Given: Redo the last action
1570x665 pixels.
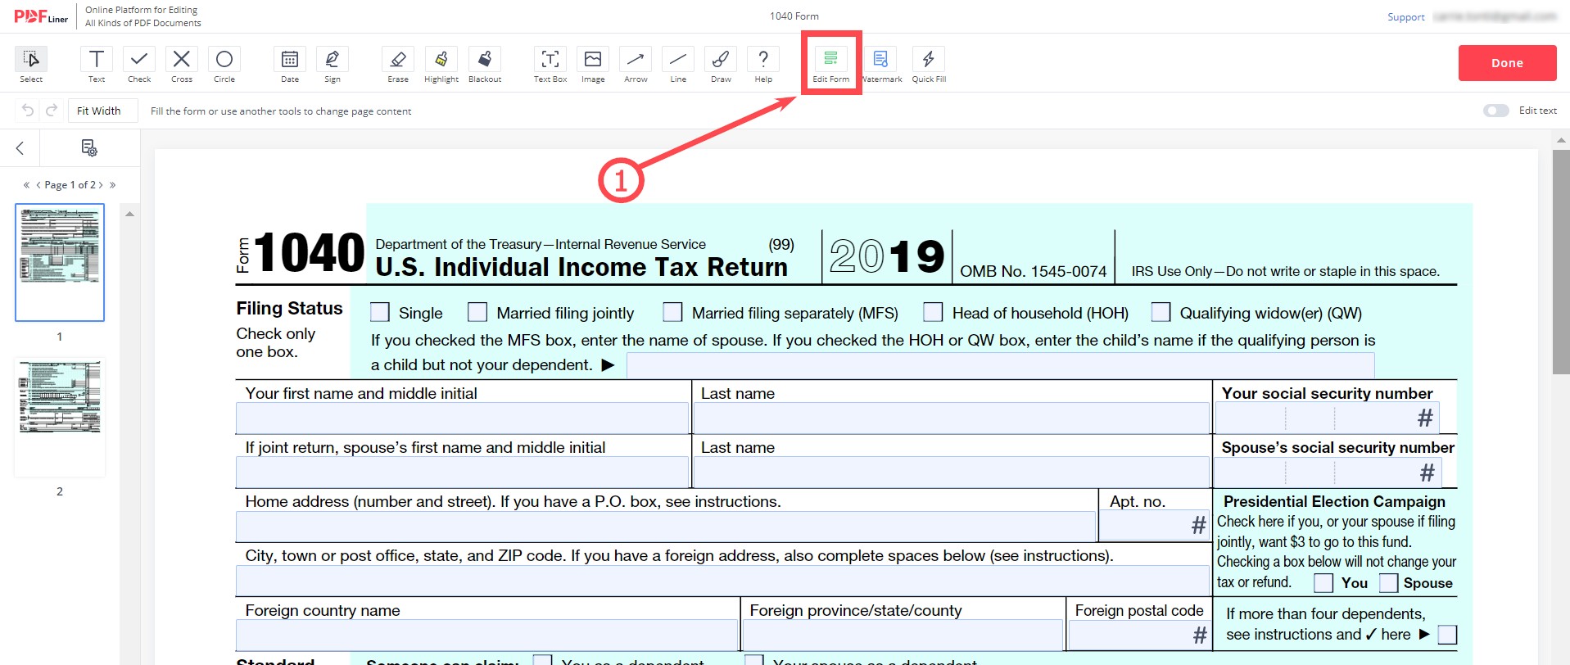Looking at the screenshot, I should tap(52, 111).
